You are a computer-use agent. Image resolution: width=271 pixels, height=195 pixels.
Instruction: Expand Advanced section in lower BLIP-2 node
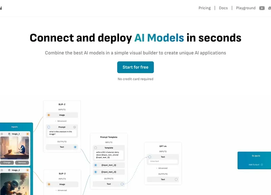coord(61,190)
